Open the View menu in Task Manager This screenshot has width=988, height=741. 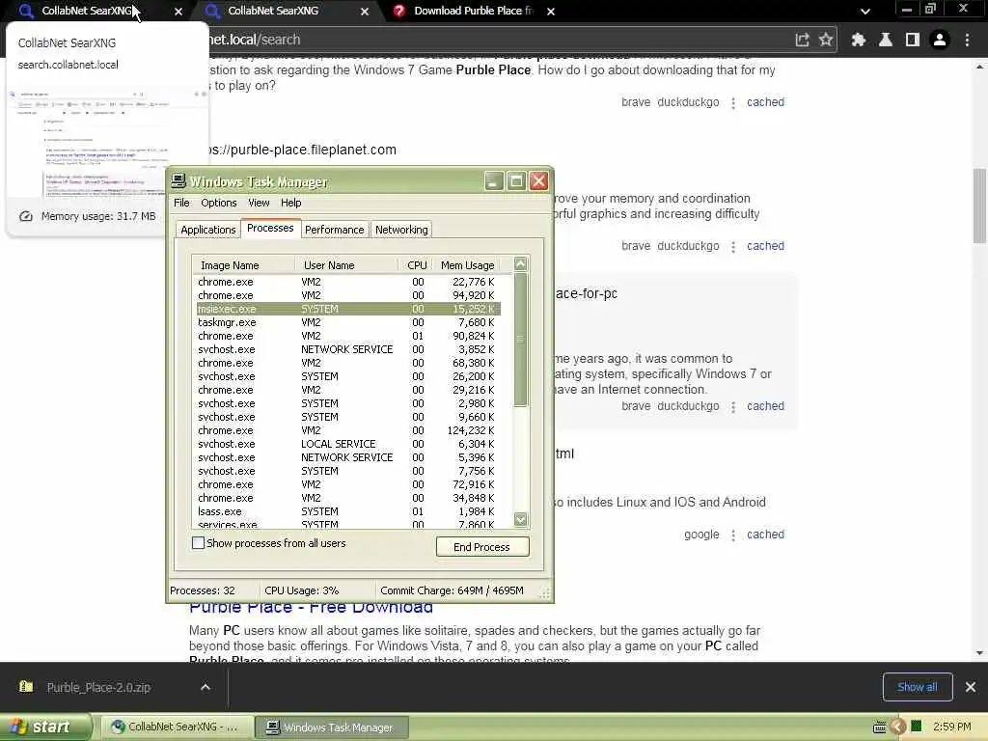click(x=259, y=203)
